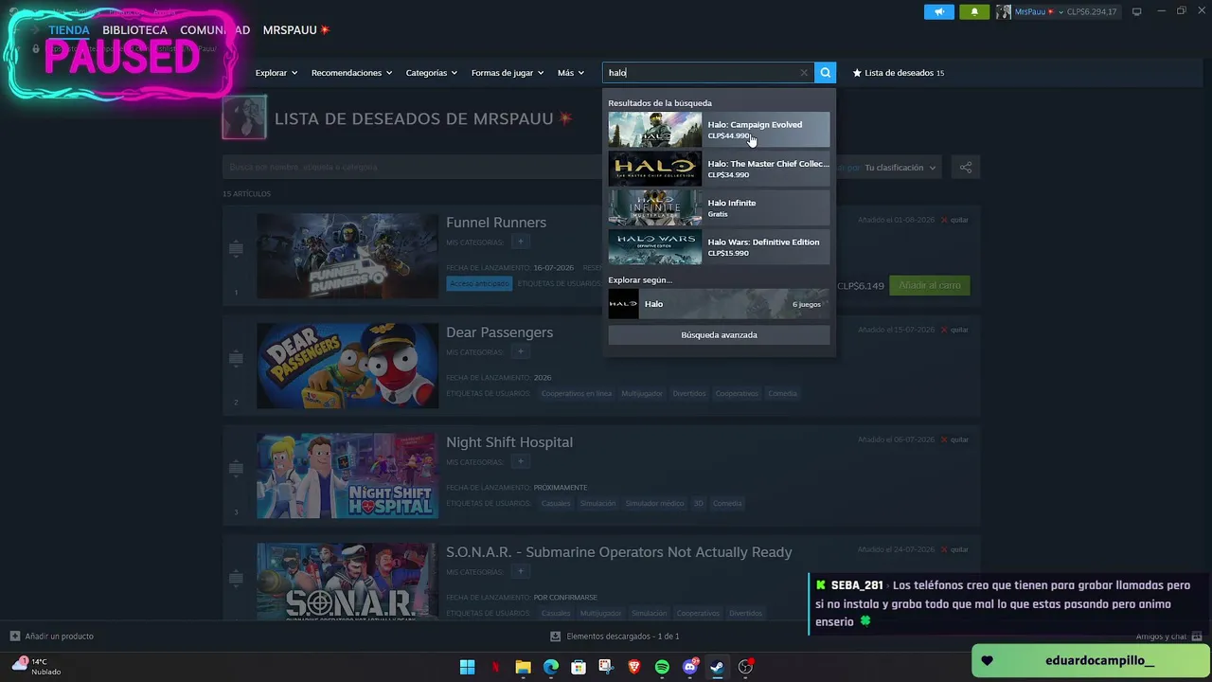Open the BIBLIOTECA library tab
The image size is (1212, 682).
click(x=134, y=30)
